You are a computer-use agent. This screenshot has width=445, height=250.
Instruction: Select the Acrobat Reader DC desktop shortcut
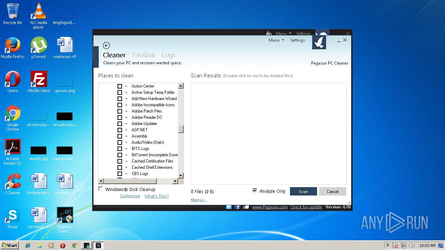click(x=13, y=152)
